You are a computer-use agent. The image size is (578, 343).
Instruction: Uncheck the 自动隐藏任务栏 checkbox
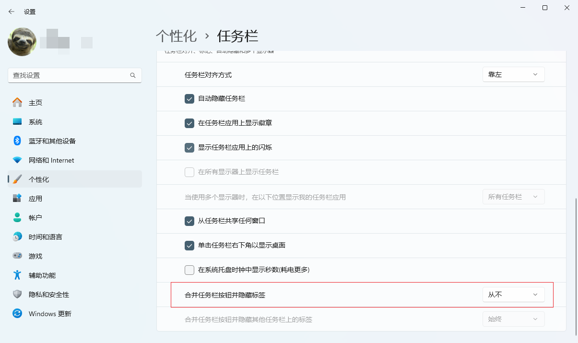[x=189, y=99]
